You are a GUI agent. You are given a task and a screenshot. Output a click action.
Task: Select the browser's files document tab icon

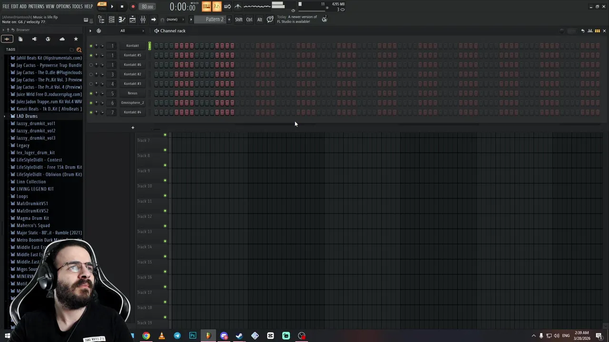pos(20,39)
